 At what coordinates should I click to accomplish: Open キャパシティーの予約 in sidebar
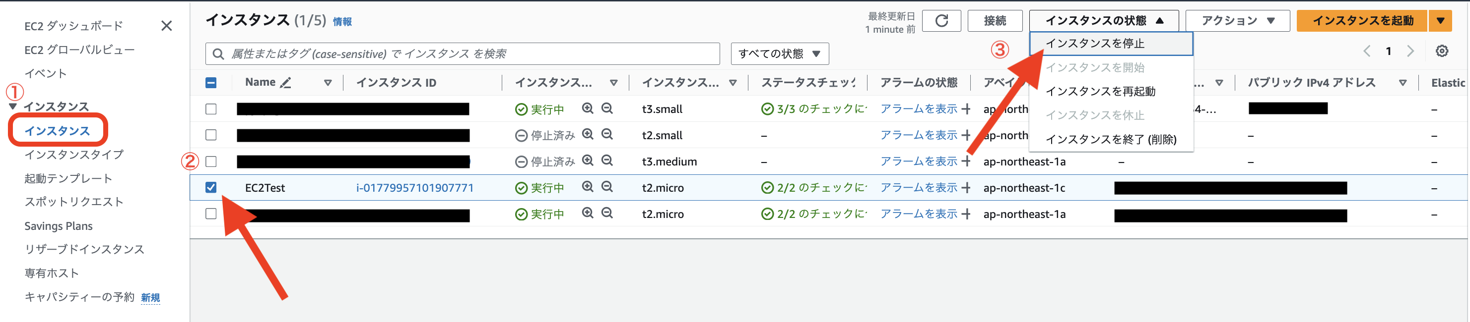79,297
